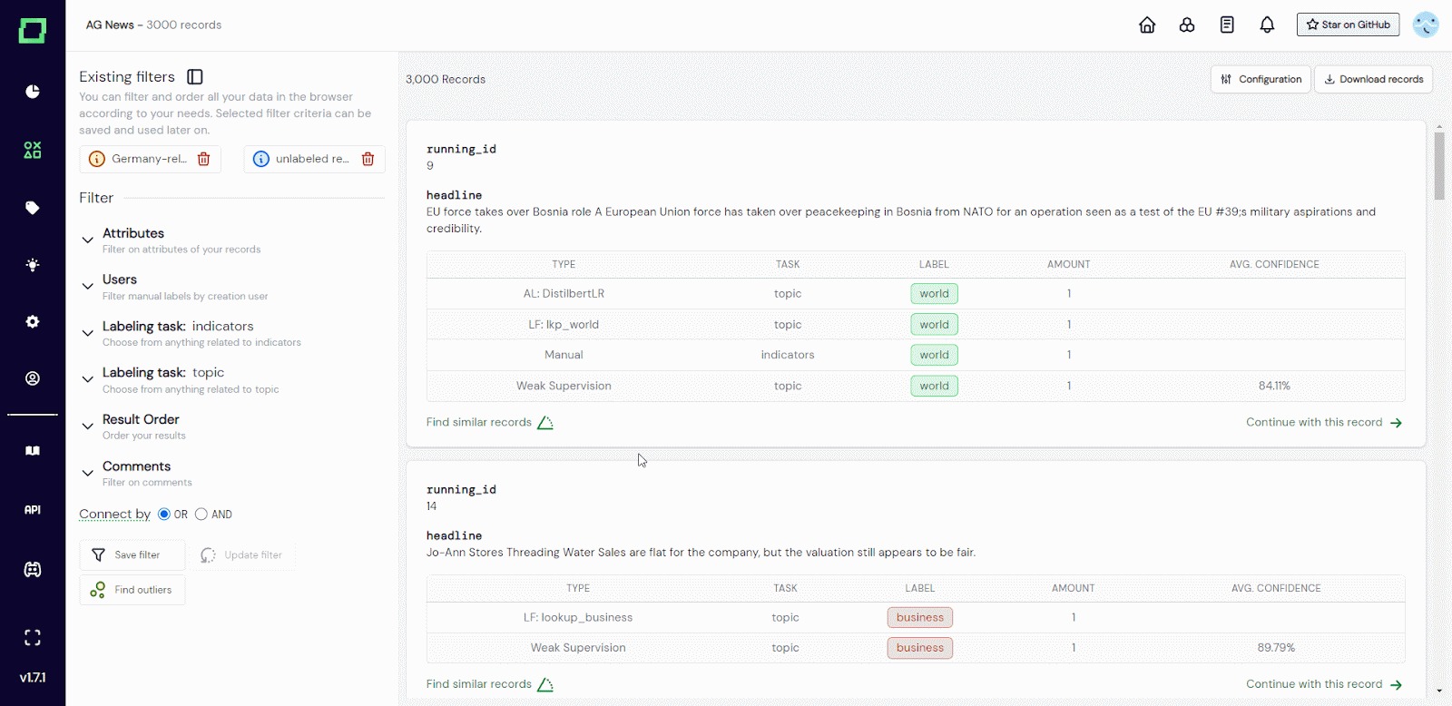The height and width of the screenshot is (706, 1452).
Task: Click business label in LF: lookup_business row
Action: 920,617
